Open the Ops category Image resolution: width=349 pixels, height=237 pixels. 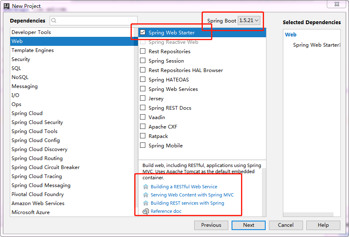coord(72,104)
